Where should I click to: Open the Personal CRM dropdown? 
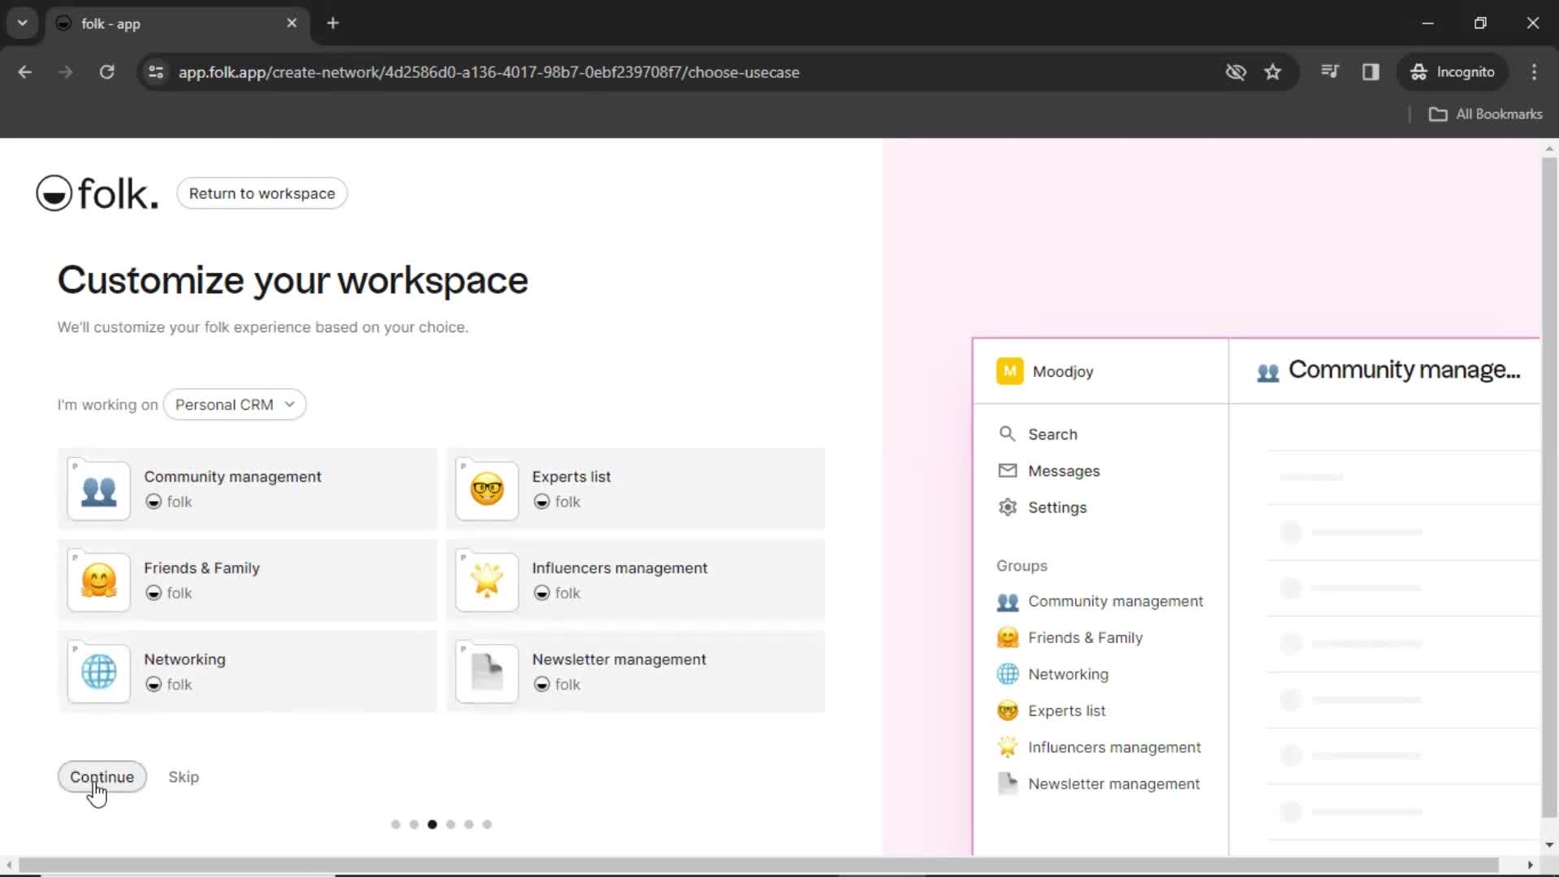tap(233, 404)
